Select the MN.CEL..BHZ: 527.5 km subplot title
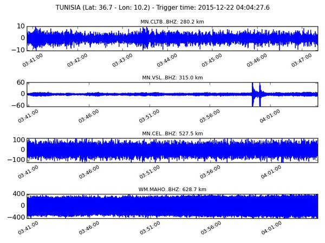 [172, 133]
